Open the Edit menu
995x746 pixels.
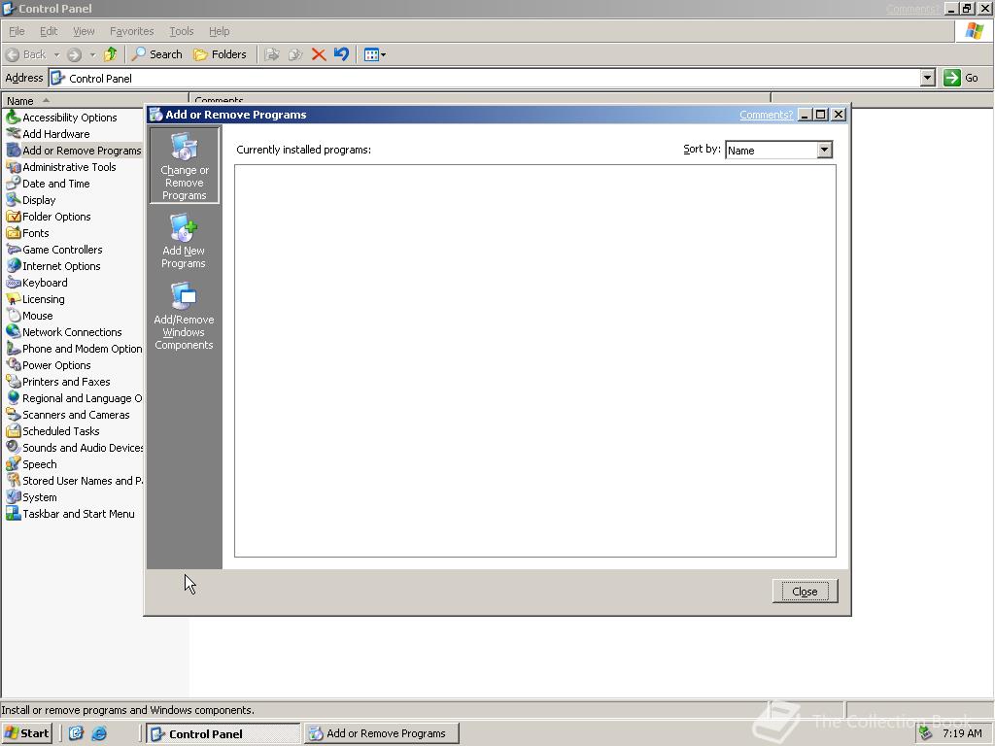[49, 31]
